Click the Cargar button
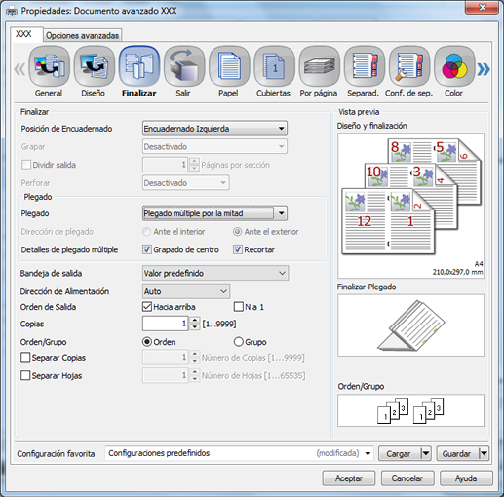The image size is (504, 497). coord(400,453)
